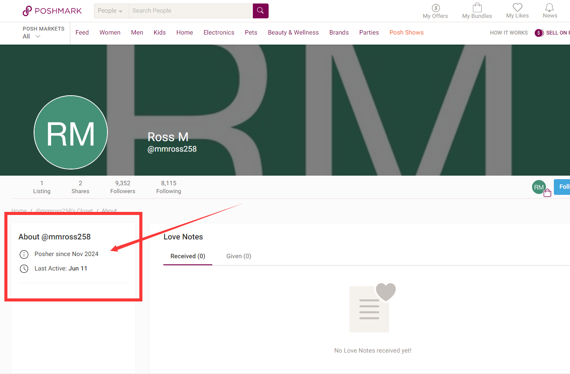Screen dimensions: 570x374
Task: Open the Women category
Action: click(110, 32)
